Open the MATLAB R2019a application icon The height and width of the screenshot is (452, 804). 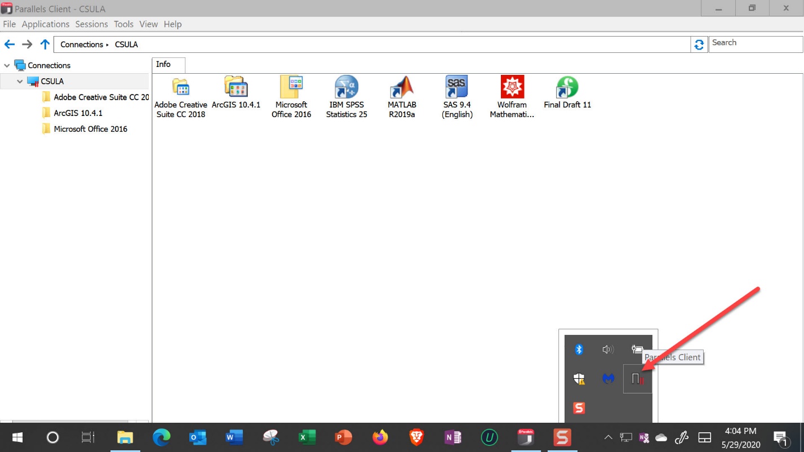click(x=402, y=88)
